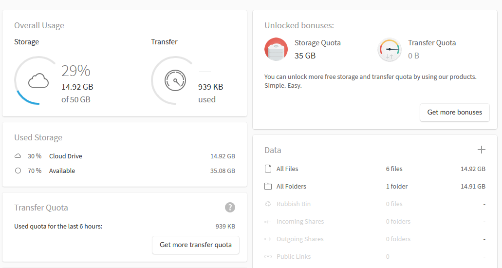The height and width of the screenshot is (268, 502).
Task: Select the Outgoing Shares entry
Action: 300,239
